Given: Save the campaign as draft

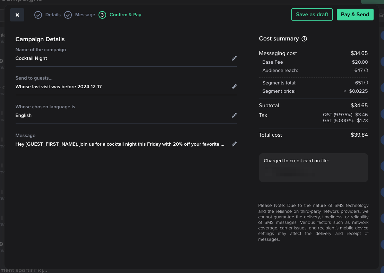Looking at the screenshot, I should coord(312,15).
